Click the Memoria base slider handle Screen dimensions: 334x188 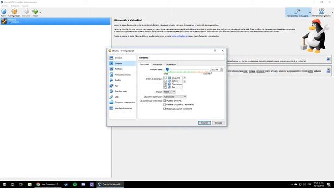coord(168,69)
